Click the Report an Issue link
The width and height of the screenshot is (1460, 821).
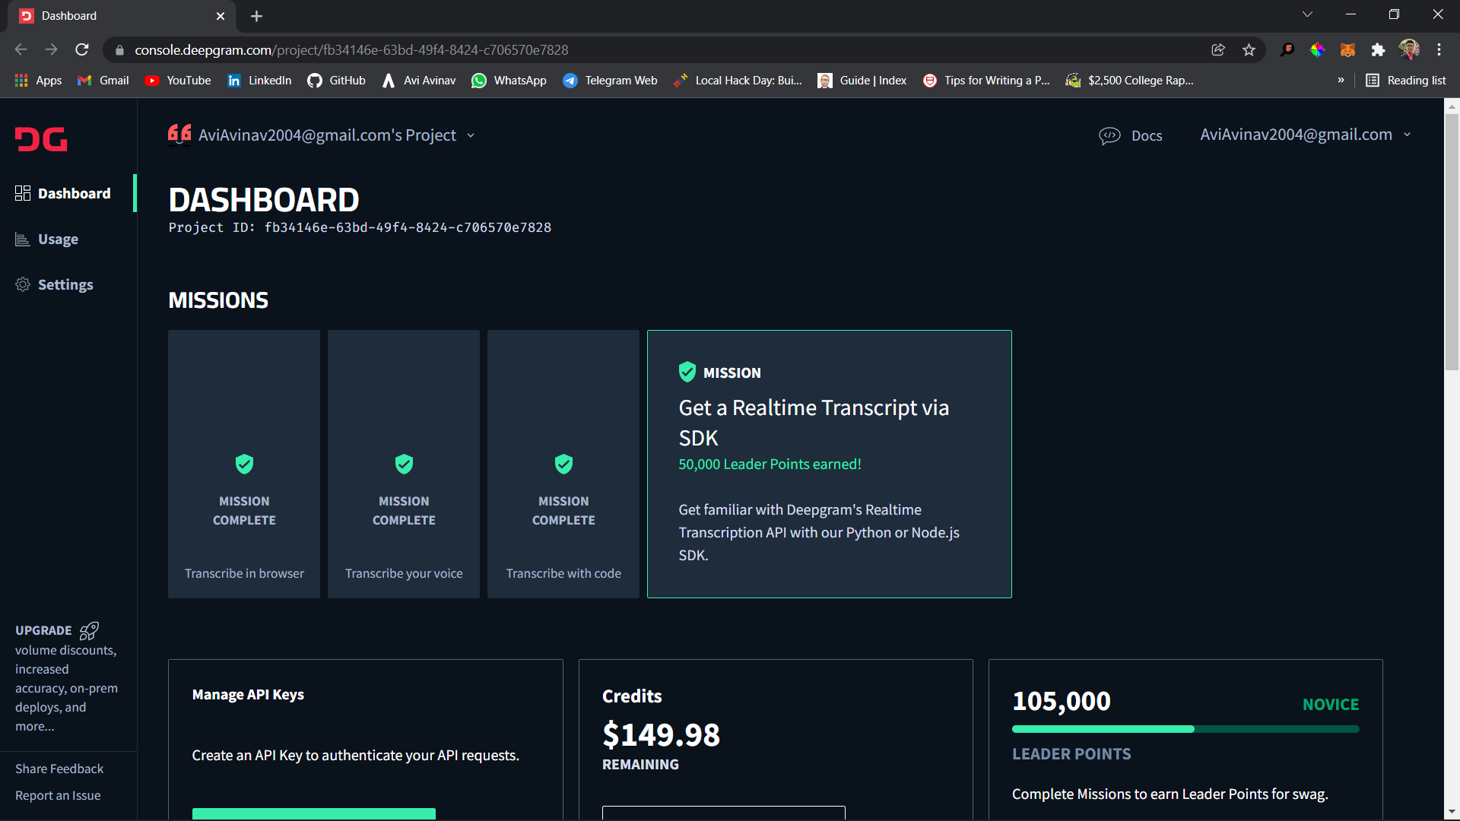click(58, 795)
